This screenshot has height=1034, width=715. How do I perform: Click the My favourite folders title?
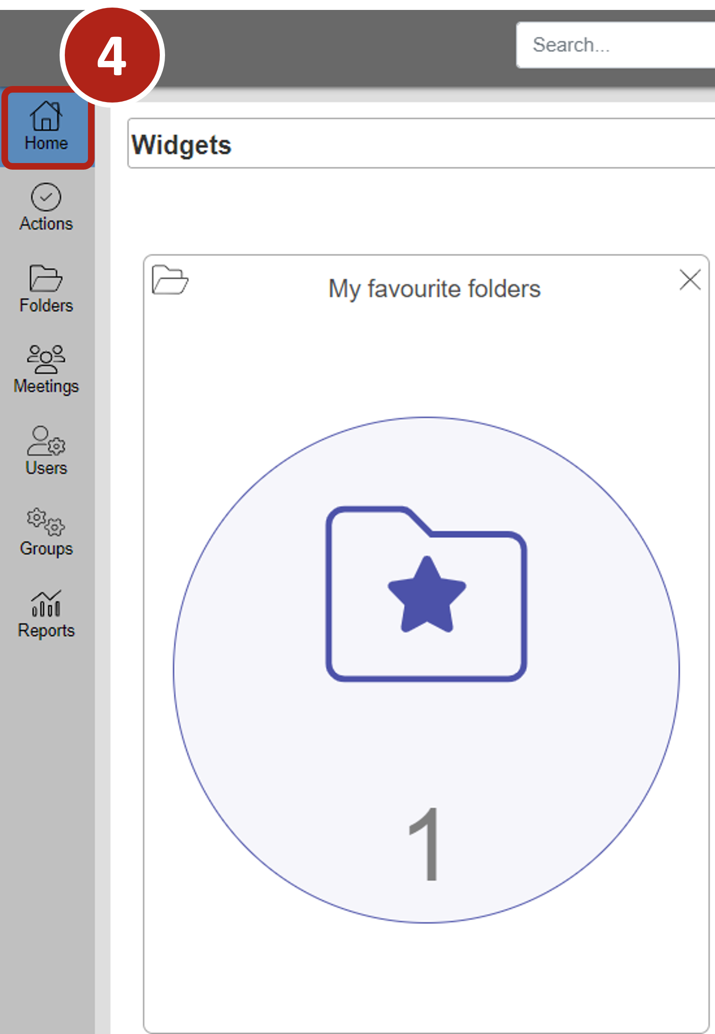tap(434, 289)
